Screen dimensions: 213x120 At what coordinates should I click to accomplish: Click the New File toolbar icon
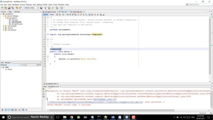point(2,8)
